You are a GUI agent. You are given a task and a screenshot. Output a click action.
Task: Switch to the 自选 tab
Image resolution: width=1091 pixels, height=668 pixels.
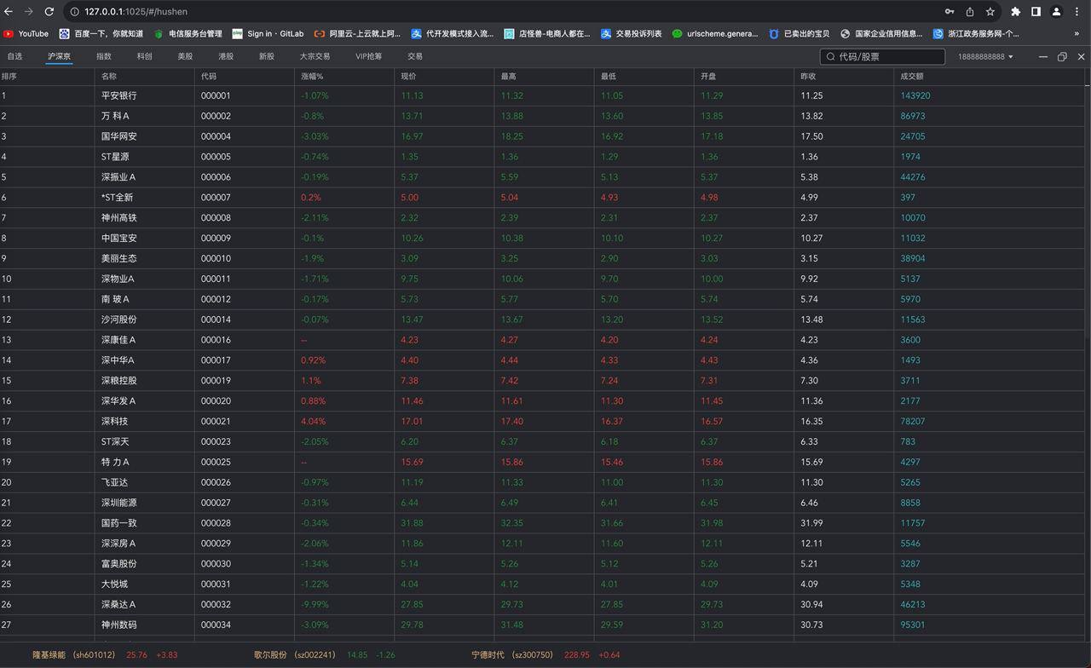click(x=14, y=56)
